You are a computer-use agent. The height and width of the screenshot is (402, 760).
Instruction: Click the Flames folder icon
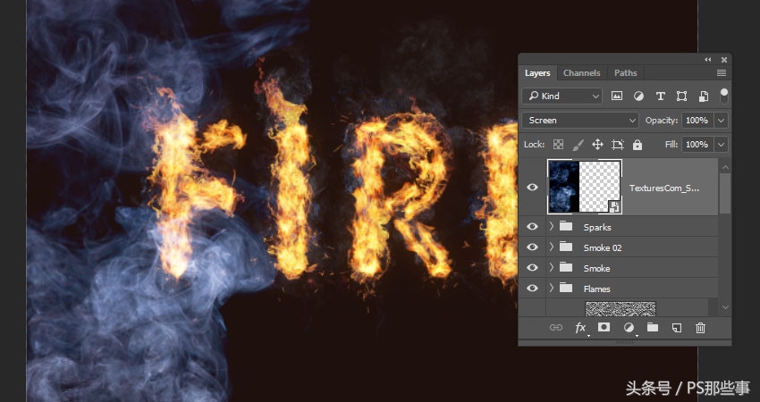566,288
